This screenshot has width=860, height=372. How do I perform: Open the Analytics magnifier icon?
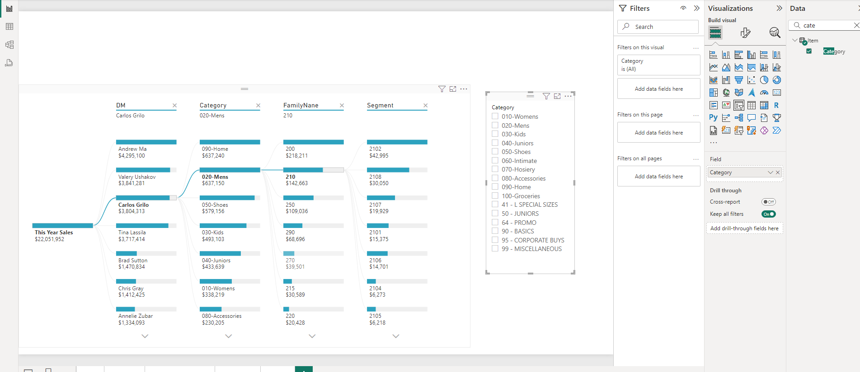click(x=775, y=33)
